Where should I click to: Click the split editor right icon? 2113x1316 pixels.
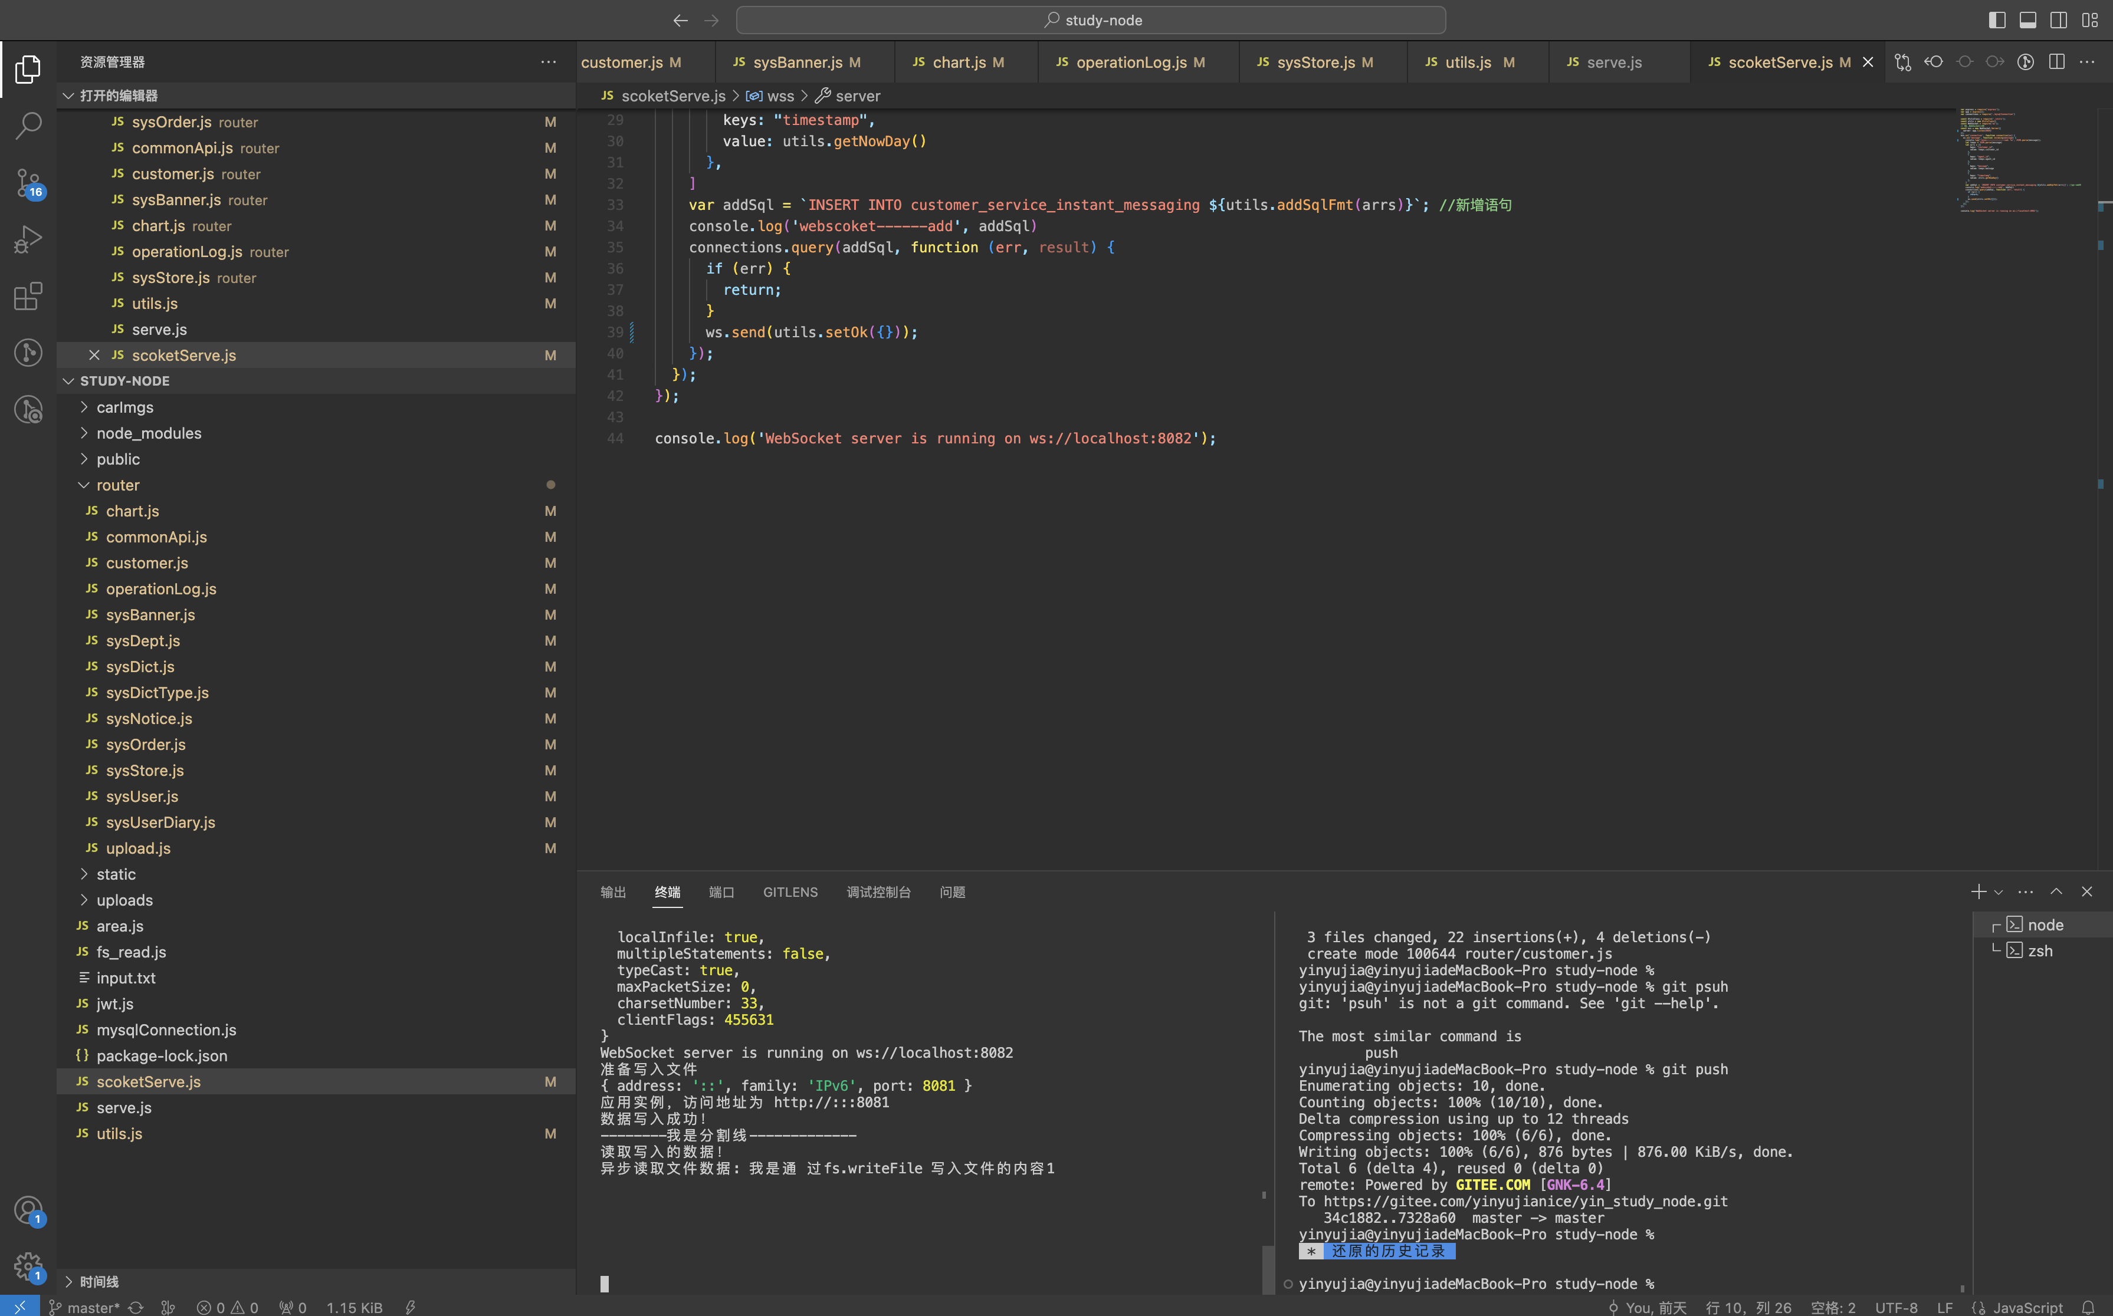click(2056, 62)
